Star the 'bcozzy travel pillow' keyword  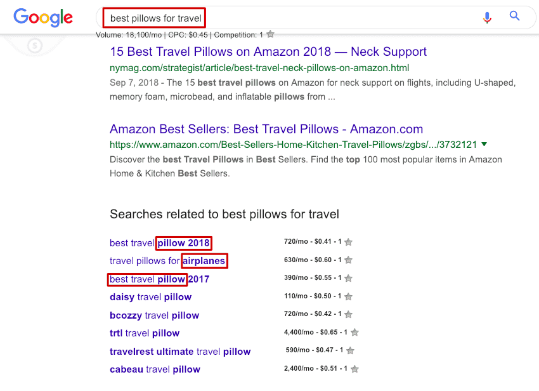[x=348, y=314]
